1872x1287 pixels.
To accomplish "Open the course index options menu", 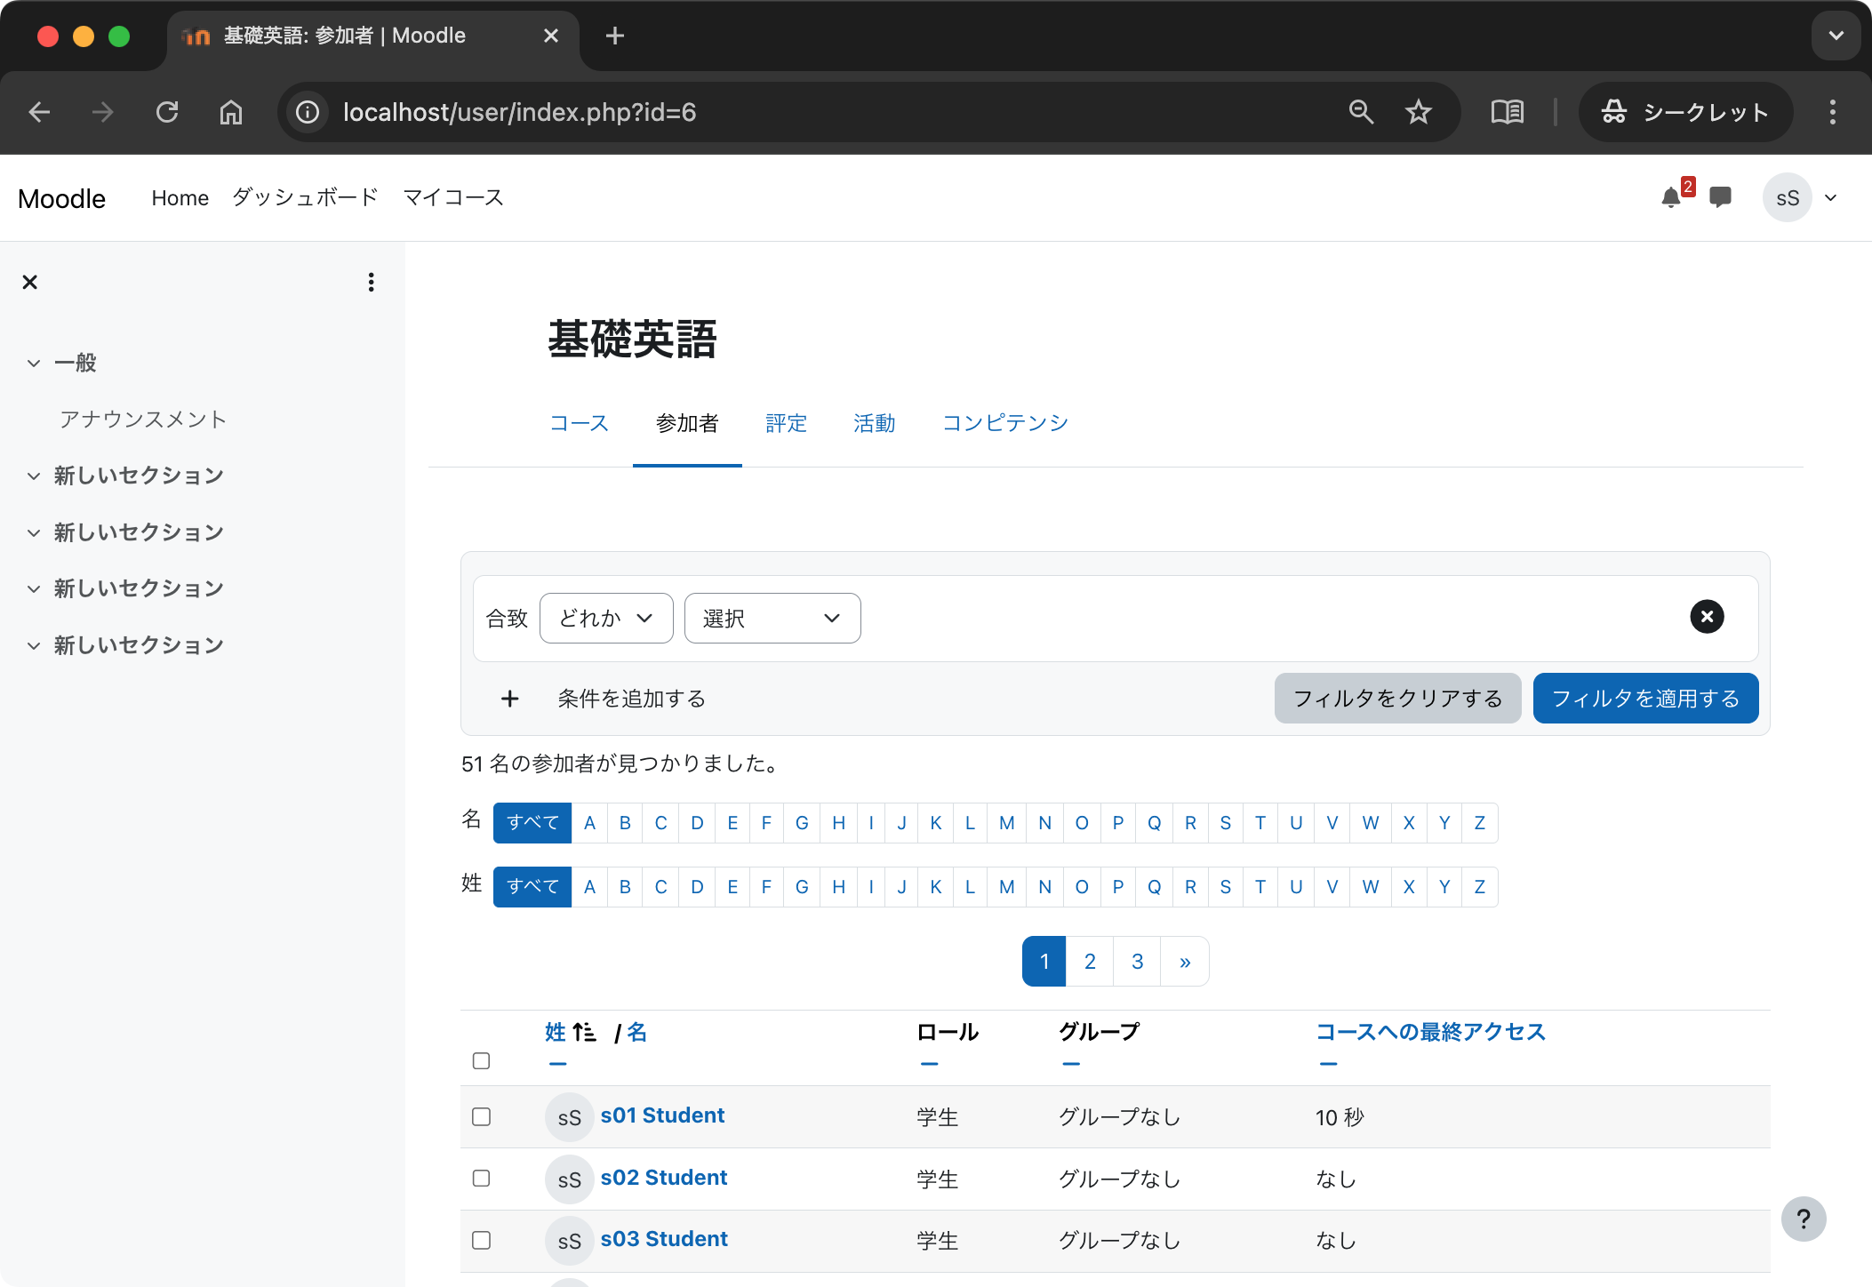I will [x=371, y=282].
